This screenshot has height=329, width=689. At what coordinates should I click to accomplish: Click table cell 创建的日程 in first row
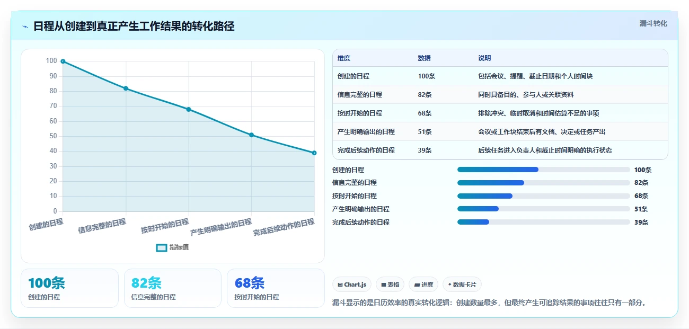tap(354, 76)
